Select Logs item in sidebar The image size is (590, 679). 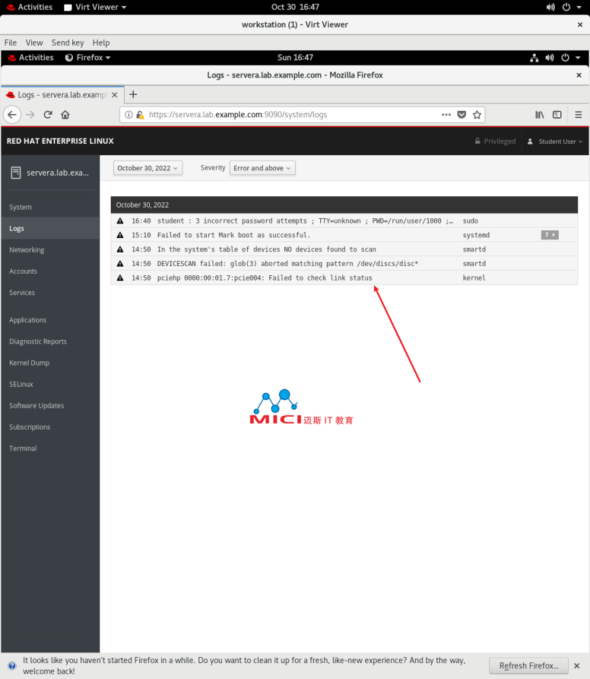[50, 228]
